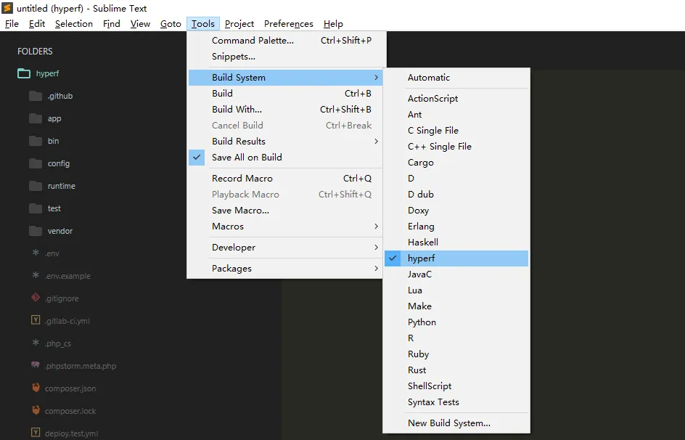
Task: Click the asterisk icon beside .env
Action: click(x=36, y=253)
